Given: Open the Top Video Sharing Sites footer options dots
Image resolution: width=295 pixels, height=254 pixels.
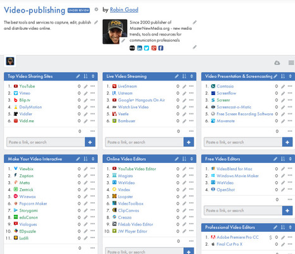Looking at the screenshot, I should [x=93, y=131].
